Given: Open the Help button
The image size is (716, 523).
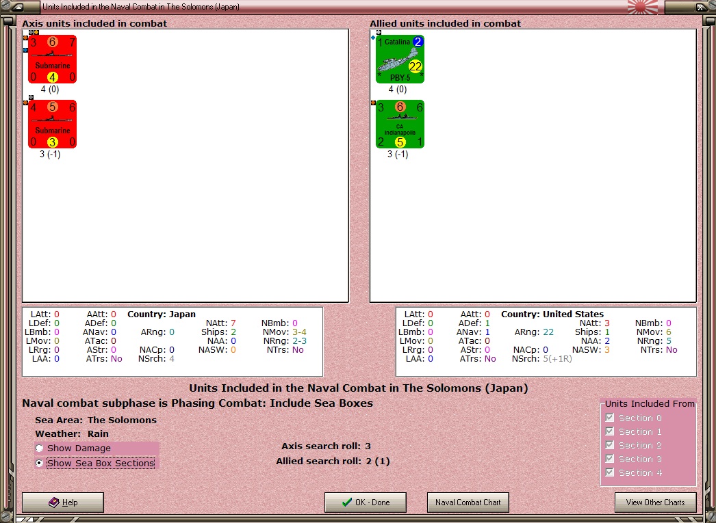Looking at the screenshot, I should (x=63, y=502).
